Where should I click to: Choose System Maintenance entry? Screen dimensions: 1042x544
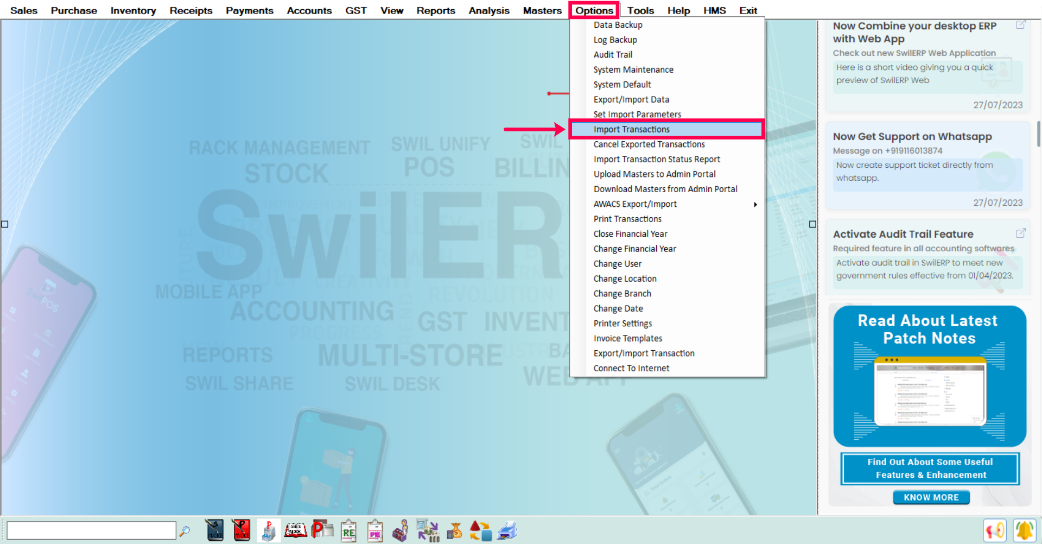coord(667,69)
